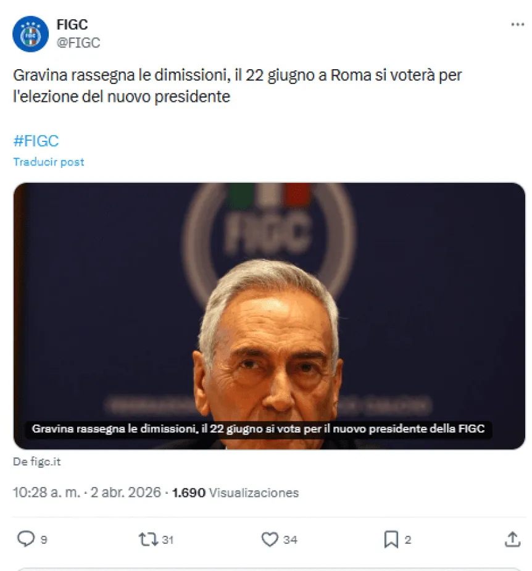Screen dimensions: 532x571
Task: Click the share upload icon
Action: (x=512, y=540)
